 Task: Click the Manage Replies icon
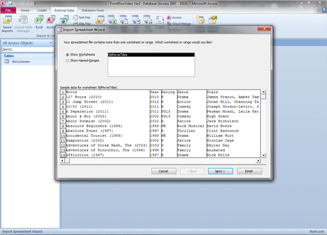coord(213,20)
